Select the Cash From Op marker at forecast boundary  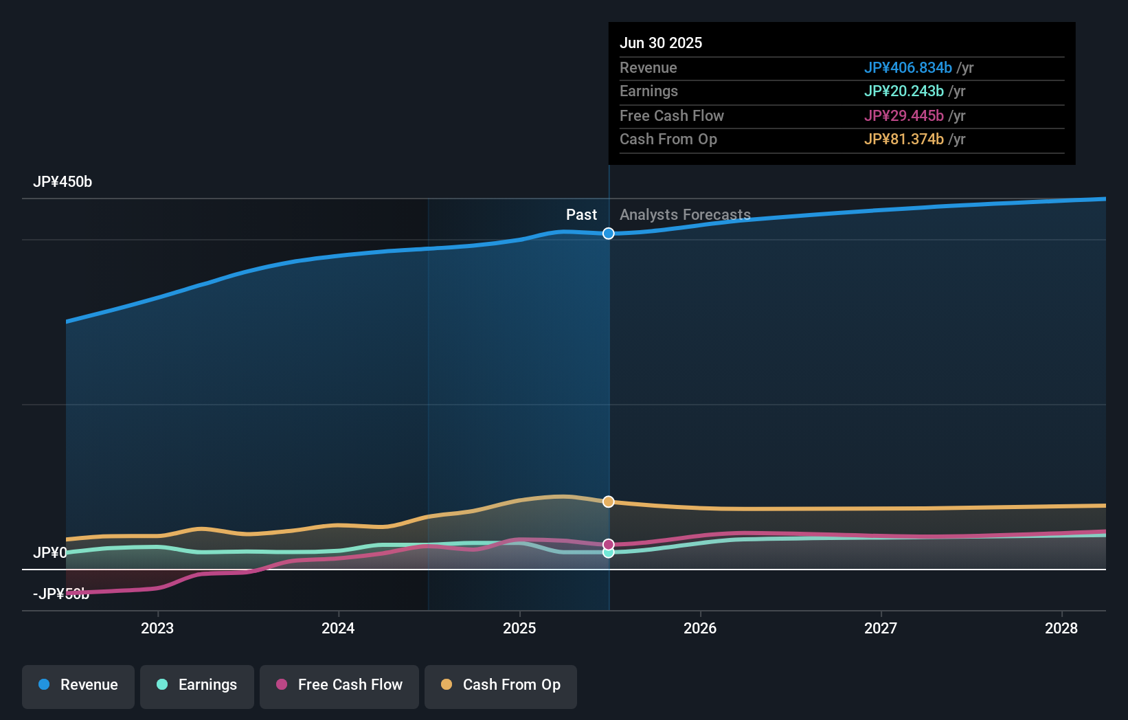[x=608, y=502]
